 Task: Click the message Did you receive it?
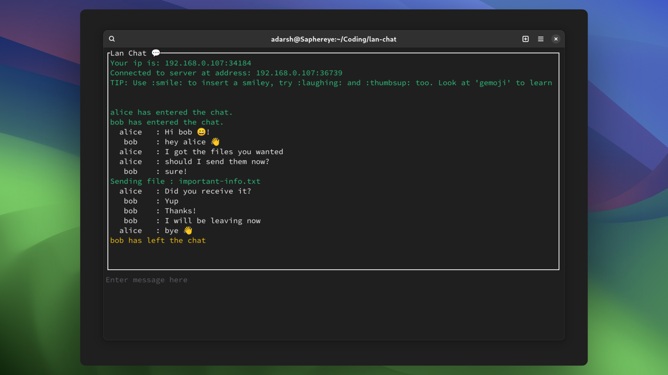[207, 191]
